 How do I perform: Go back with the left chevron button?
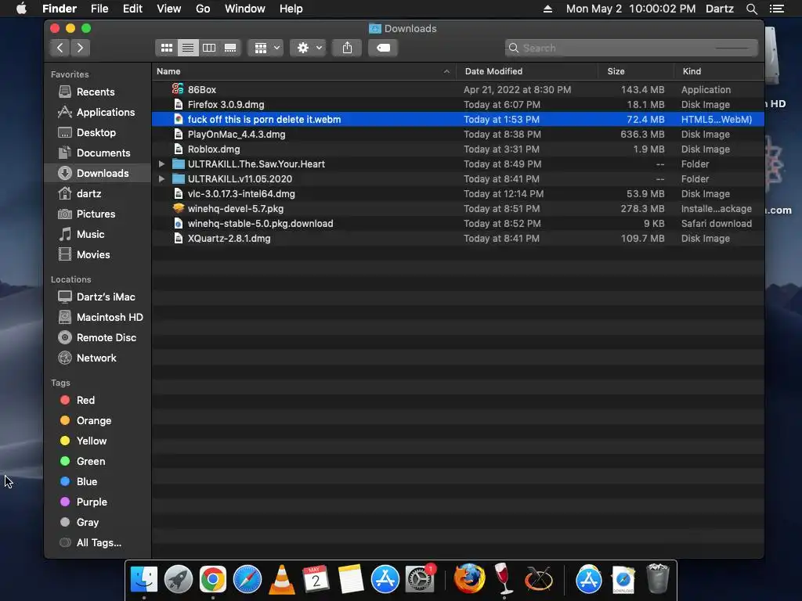[x=60, y=48]
